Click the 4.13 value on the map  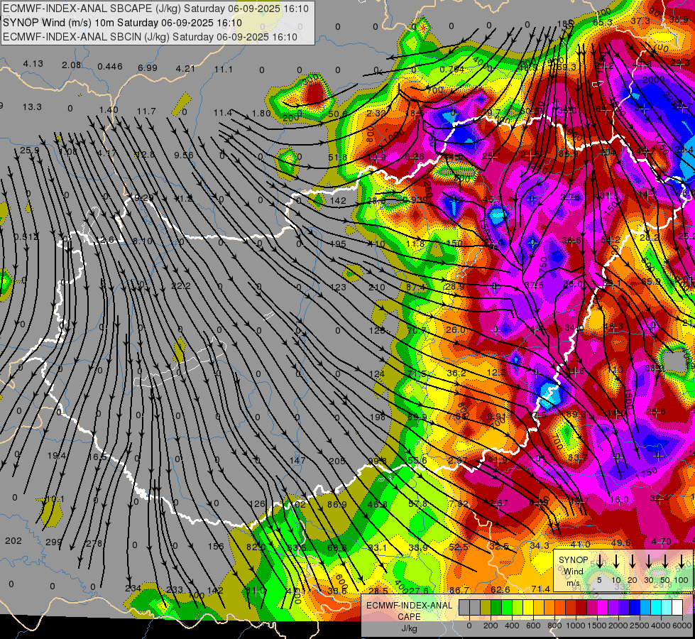pyautogui.click(x=33, y=64)
